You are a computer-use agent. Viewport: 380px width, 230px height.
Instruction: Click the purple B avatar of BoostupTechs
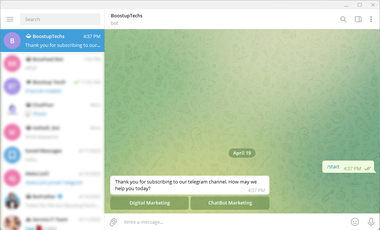[x=12, y=41]
